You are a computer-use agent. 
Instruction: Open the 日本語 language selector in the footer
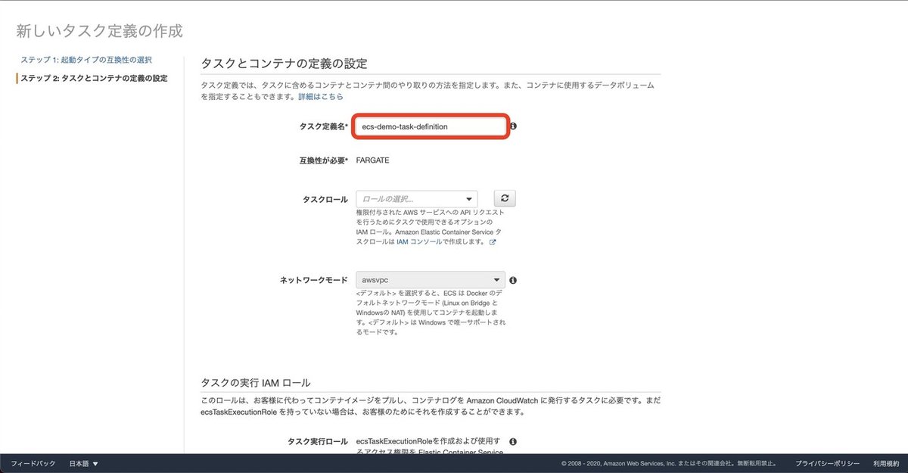(82, 464)
